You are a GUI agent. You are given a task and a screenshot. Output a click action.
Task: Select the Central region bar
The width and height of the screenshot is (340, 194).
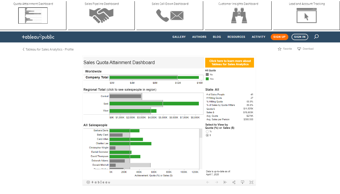click(125, 96)
